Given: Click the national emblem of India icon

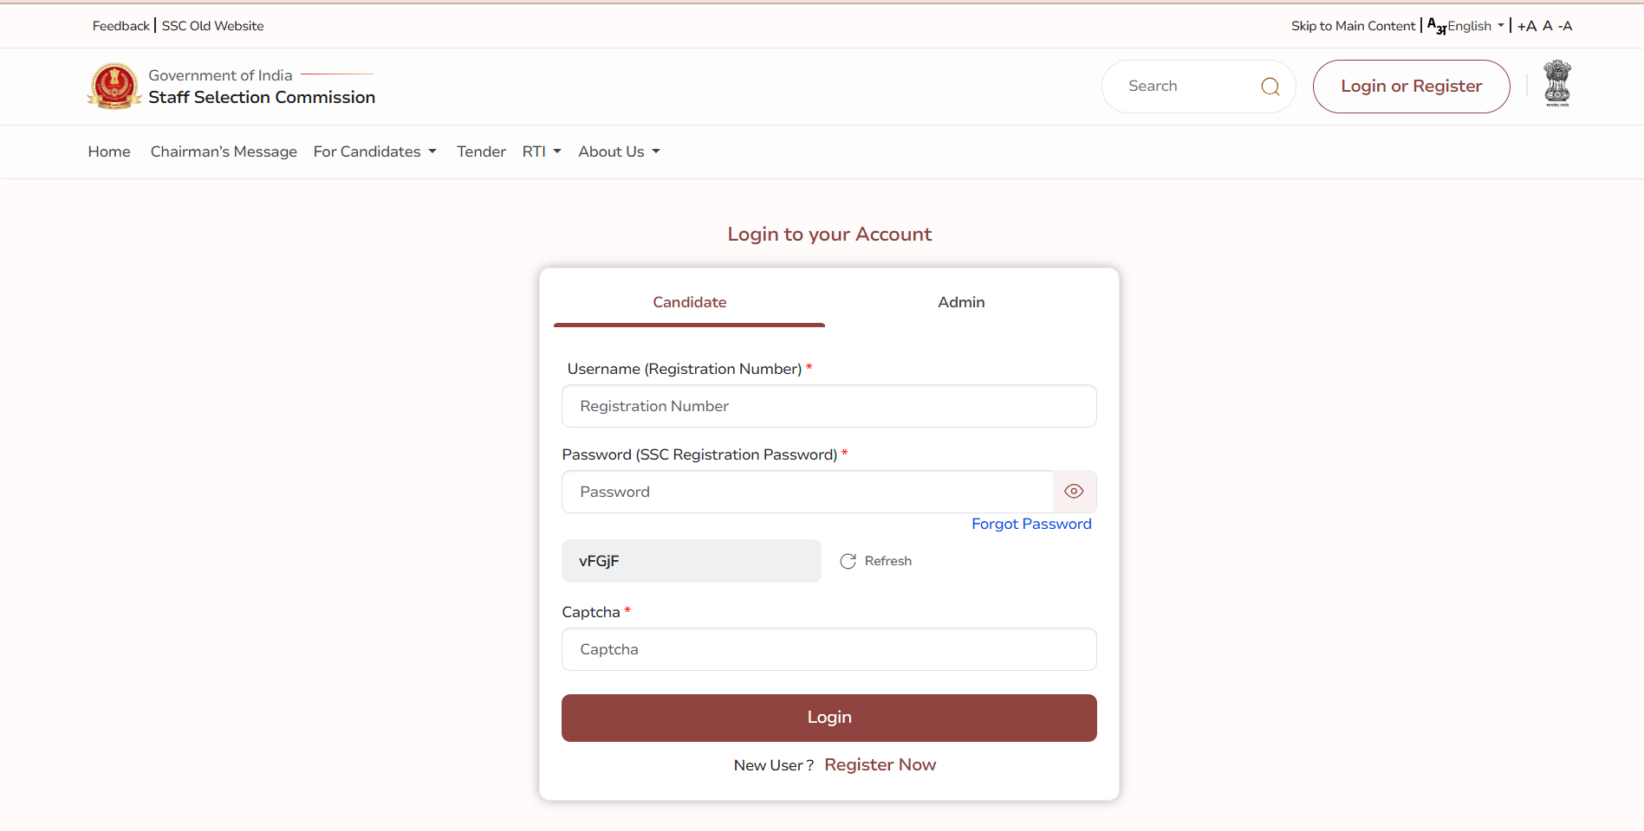Looking at the screenshot, I should pos(1556,84).
